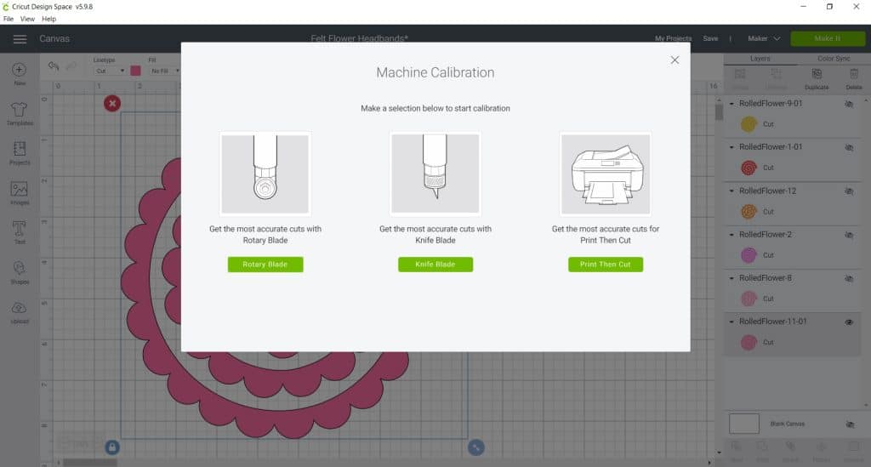Open the Fill dropdown
Image resolution: width=871 pixels, height=467 pixels.
coord(165,71)
